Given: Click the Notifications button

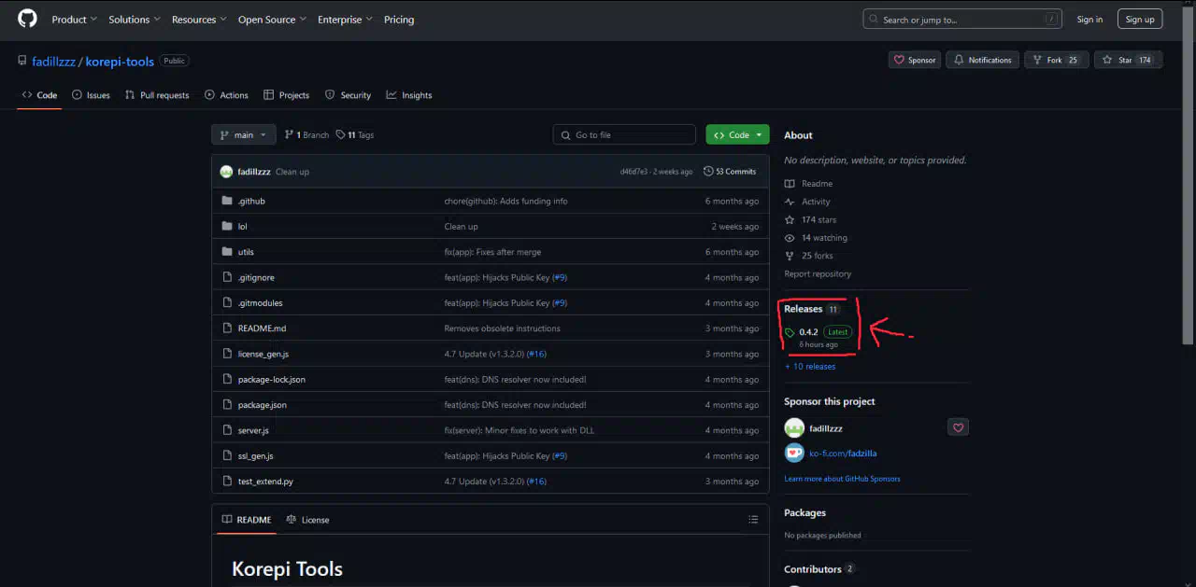Looking at the screenshot, I should click(x=982, y=60).
